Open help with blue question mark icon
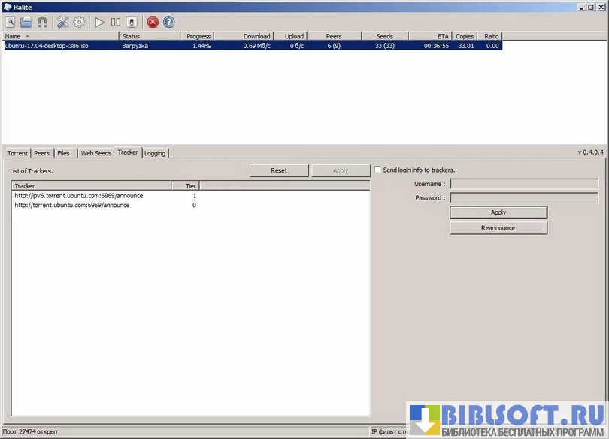Viewport: 609px width, 439px height. 169,22
